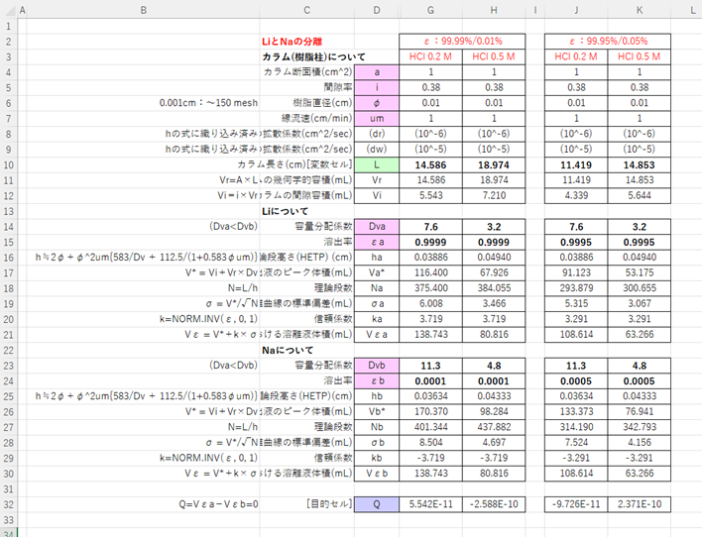This screenshot has height=537, width=702.
Task: Click heading 'カラム(樹脂柱)について'
Action: tap(314, 56)
